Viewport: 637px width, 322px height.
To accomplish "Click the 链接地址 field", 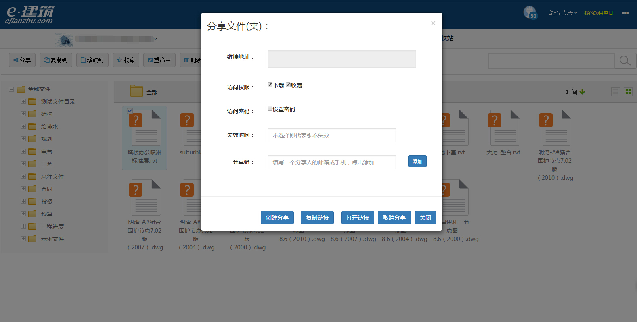I will [342, 59].
